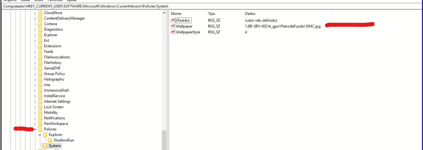The image size is (423, 150).
Task: Expand the Internet Settings key
Action: pos(35,101)
